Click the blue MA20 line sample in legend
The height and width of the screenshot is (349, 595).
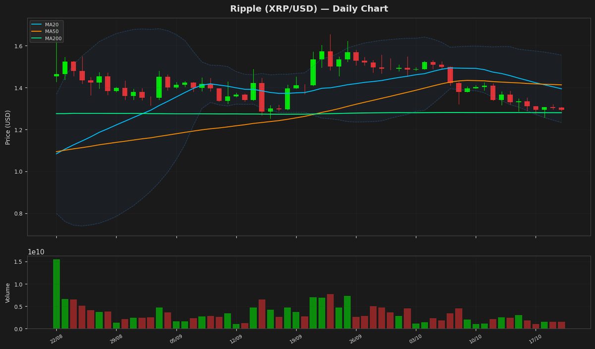click(x=37, y=24)
